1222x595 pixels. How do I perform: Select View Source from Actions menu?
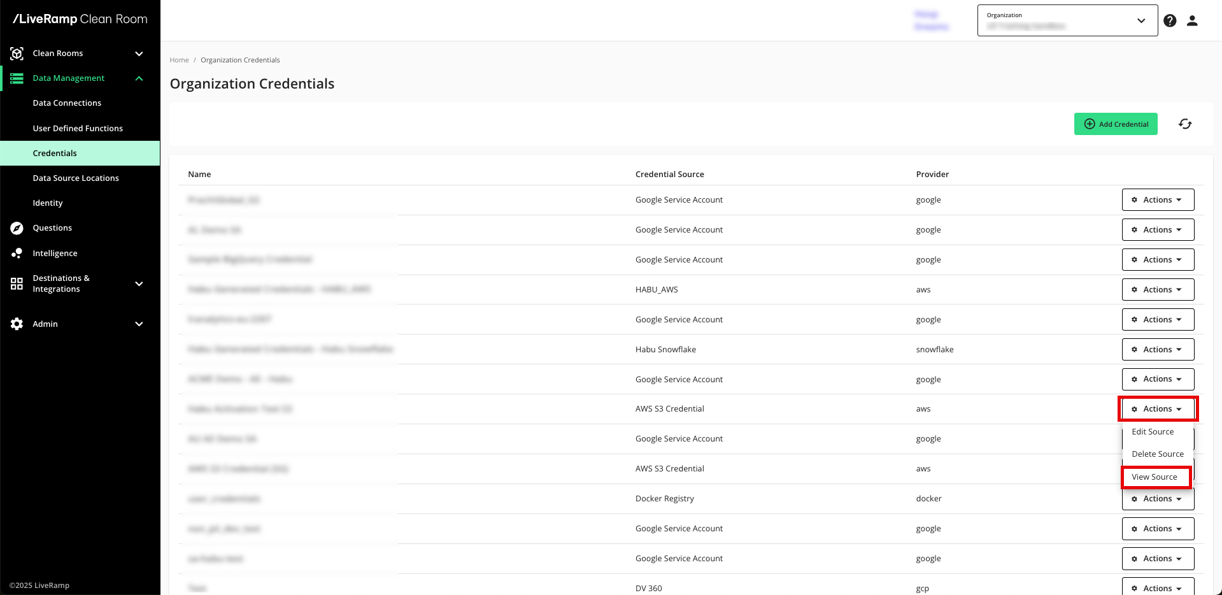pyautogui.click(x=1154, y=477)
